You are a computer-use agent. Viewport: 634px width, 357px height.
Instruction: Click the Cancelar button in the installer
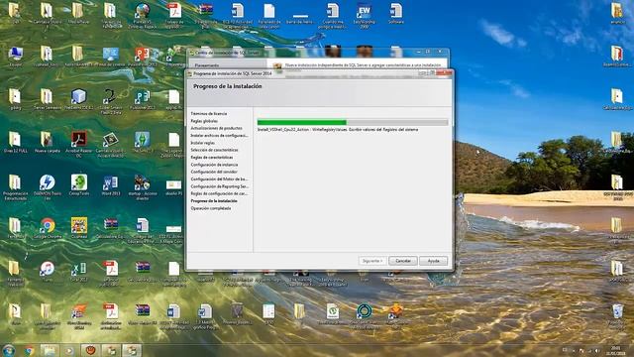click(x=403, y=261)
